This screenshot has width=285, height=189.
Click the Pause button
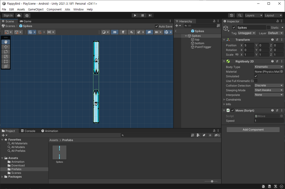(x=142, y=15)
